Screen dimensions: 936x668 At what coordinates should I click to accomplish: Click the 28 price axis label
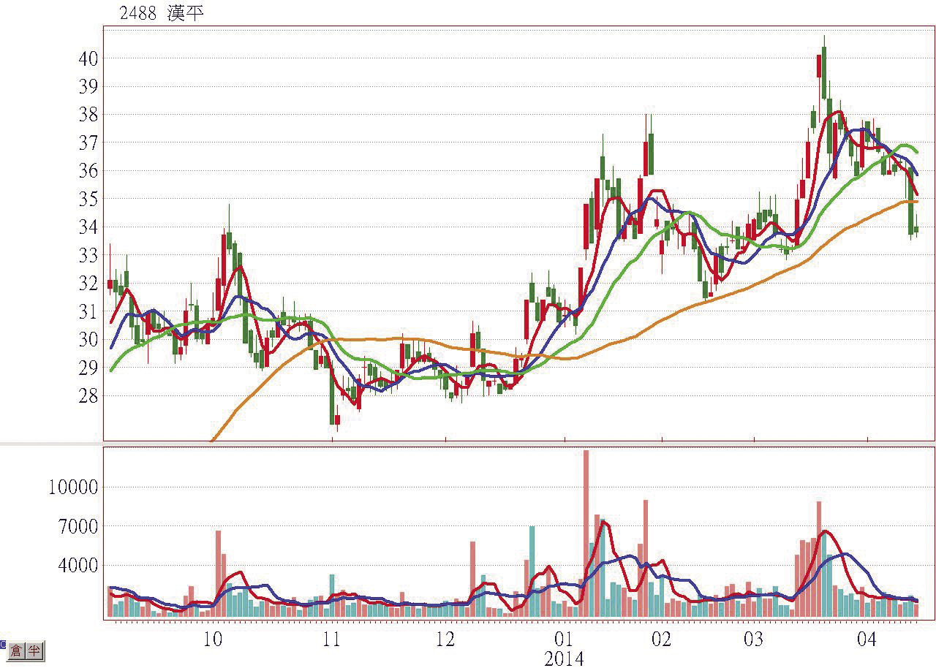pyautogui.click(x=88, y=396)
